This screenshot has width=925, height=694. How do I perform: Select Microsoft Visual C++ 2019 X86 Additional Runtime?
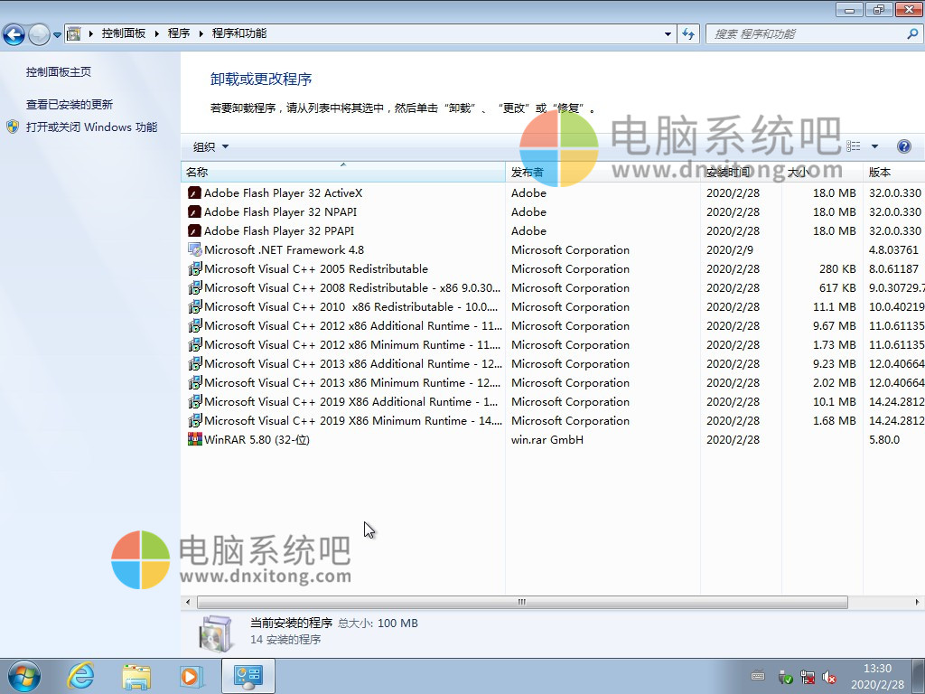point(350,402)
